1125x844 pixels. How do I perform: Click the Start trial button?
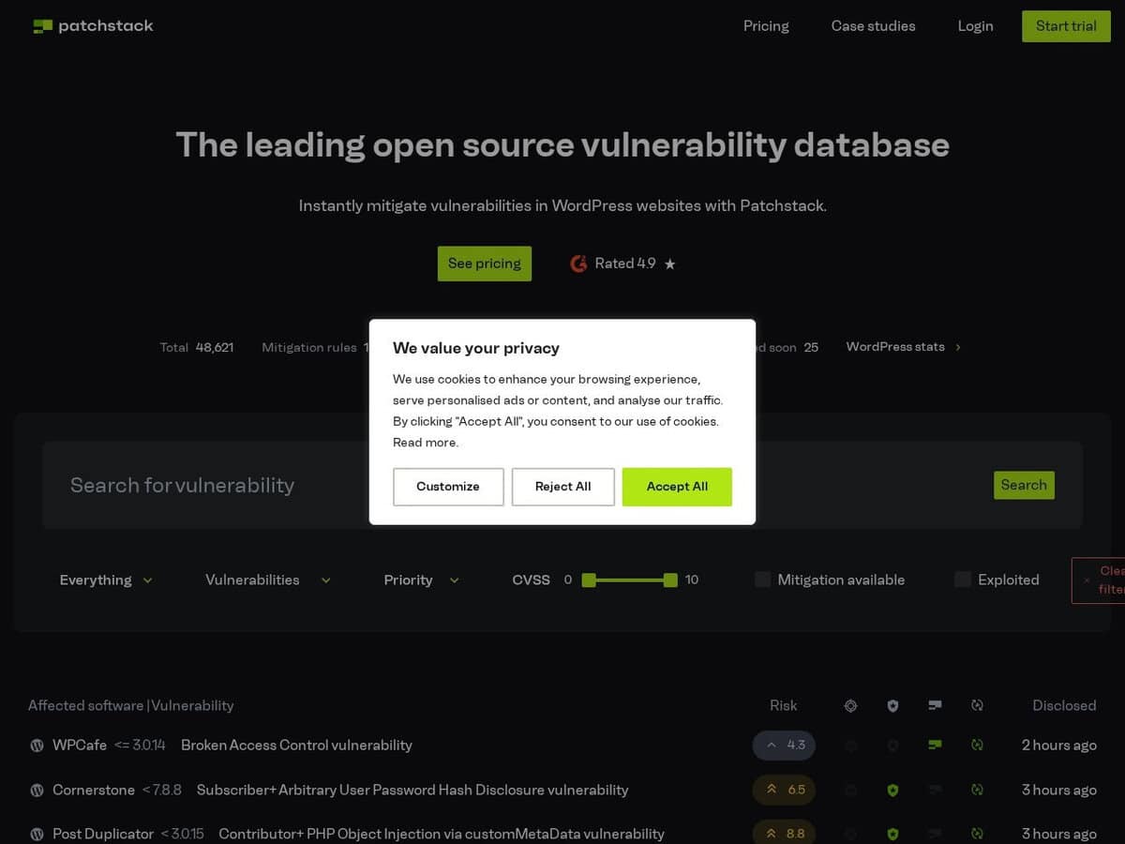tap(1066, 26)
